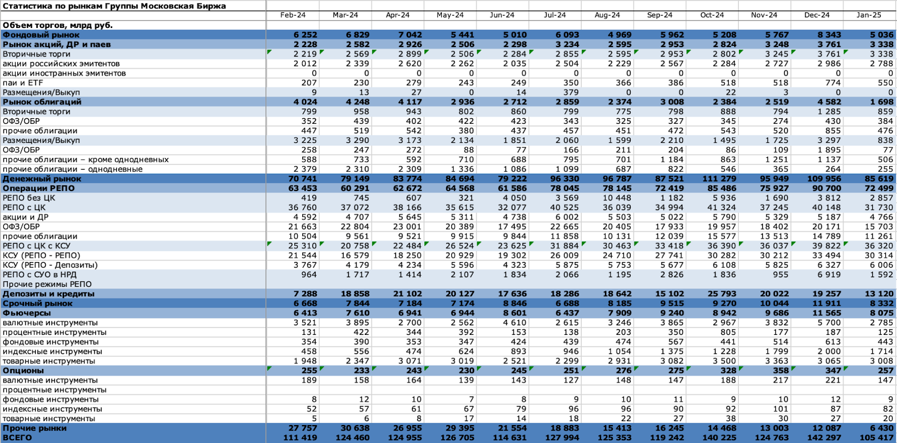Select the 'Прочие режимы РЕПО' row label
The width and height of the screenshot is (897, 443).
pos(47,284)
